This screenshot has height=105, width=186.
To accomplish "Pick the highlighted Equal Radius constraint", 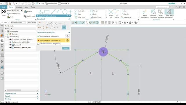I will click(64, 27).
